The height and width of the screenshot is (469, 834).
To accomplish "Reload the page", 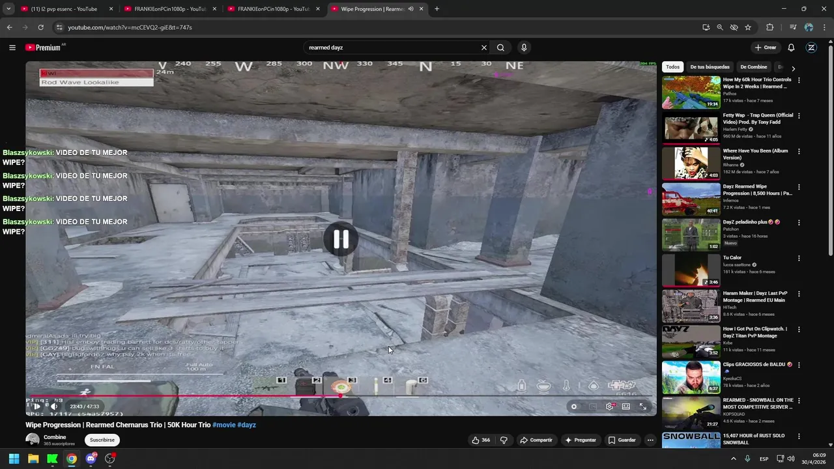I will (x=40, y=27).
